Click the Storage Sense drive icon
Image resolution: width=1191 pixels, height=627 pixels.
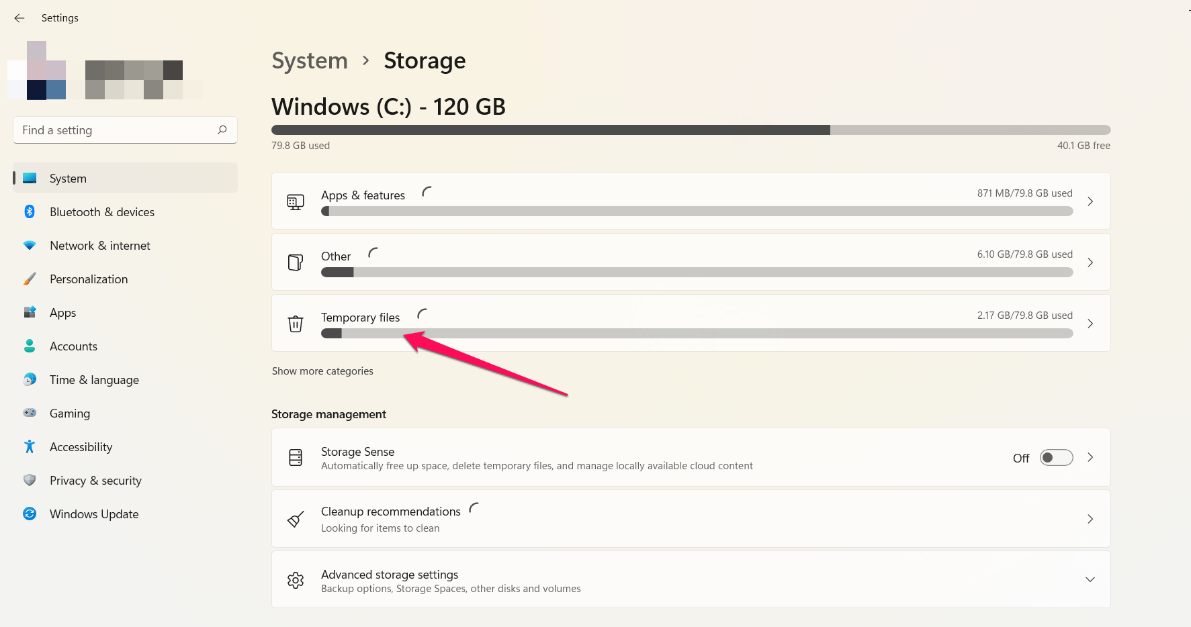point(296,458)
